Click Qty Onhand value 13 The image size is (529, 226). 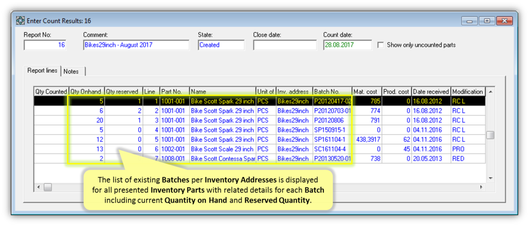tap(86, 149)
